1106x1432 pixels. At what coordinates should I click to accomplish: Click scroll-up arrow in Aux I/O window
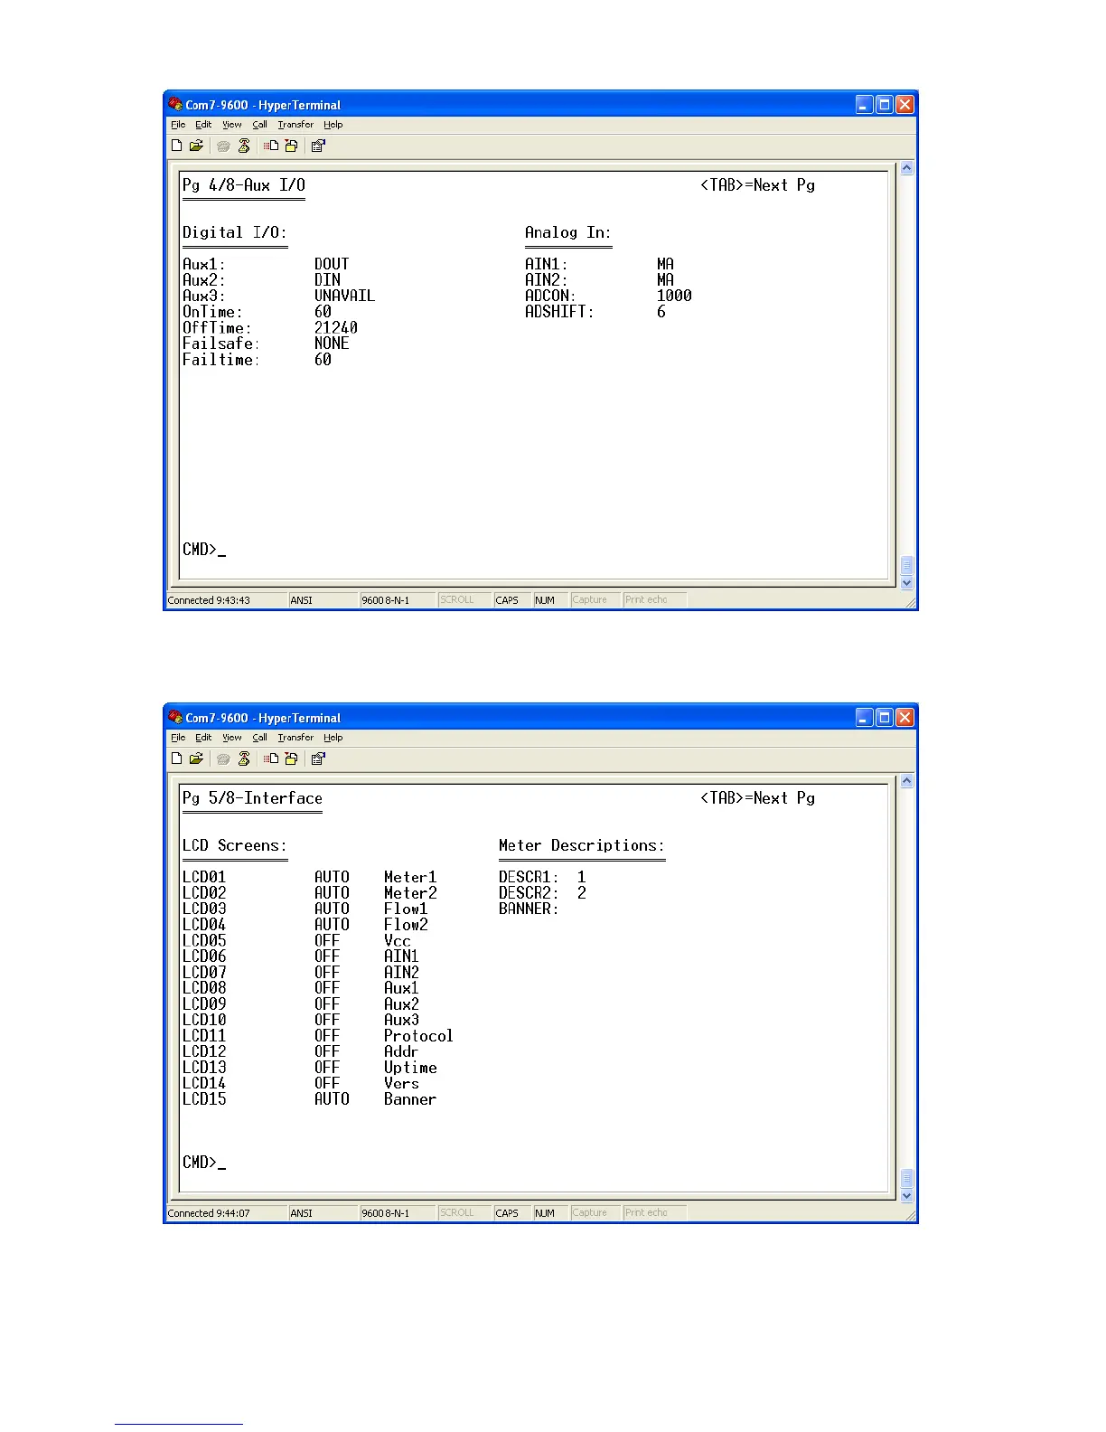click(x=907, y=168)
